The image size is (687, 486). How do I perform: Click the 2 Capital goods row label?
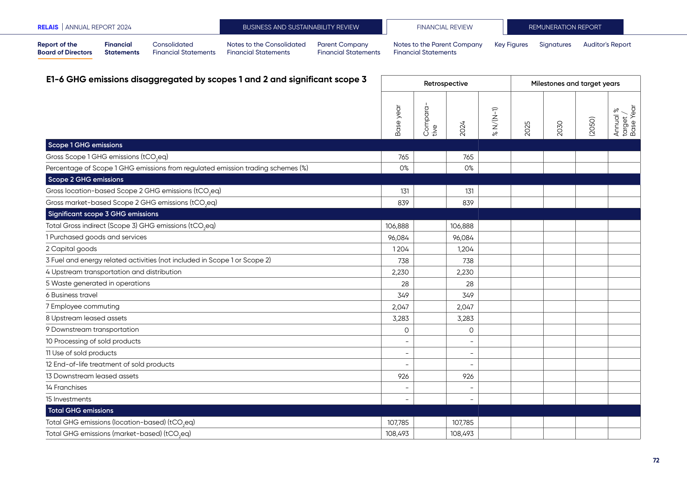pos(71,249)
